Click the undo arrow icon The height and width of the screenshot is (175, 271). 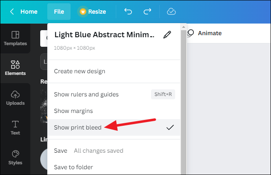[128, 12]
